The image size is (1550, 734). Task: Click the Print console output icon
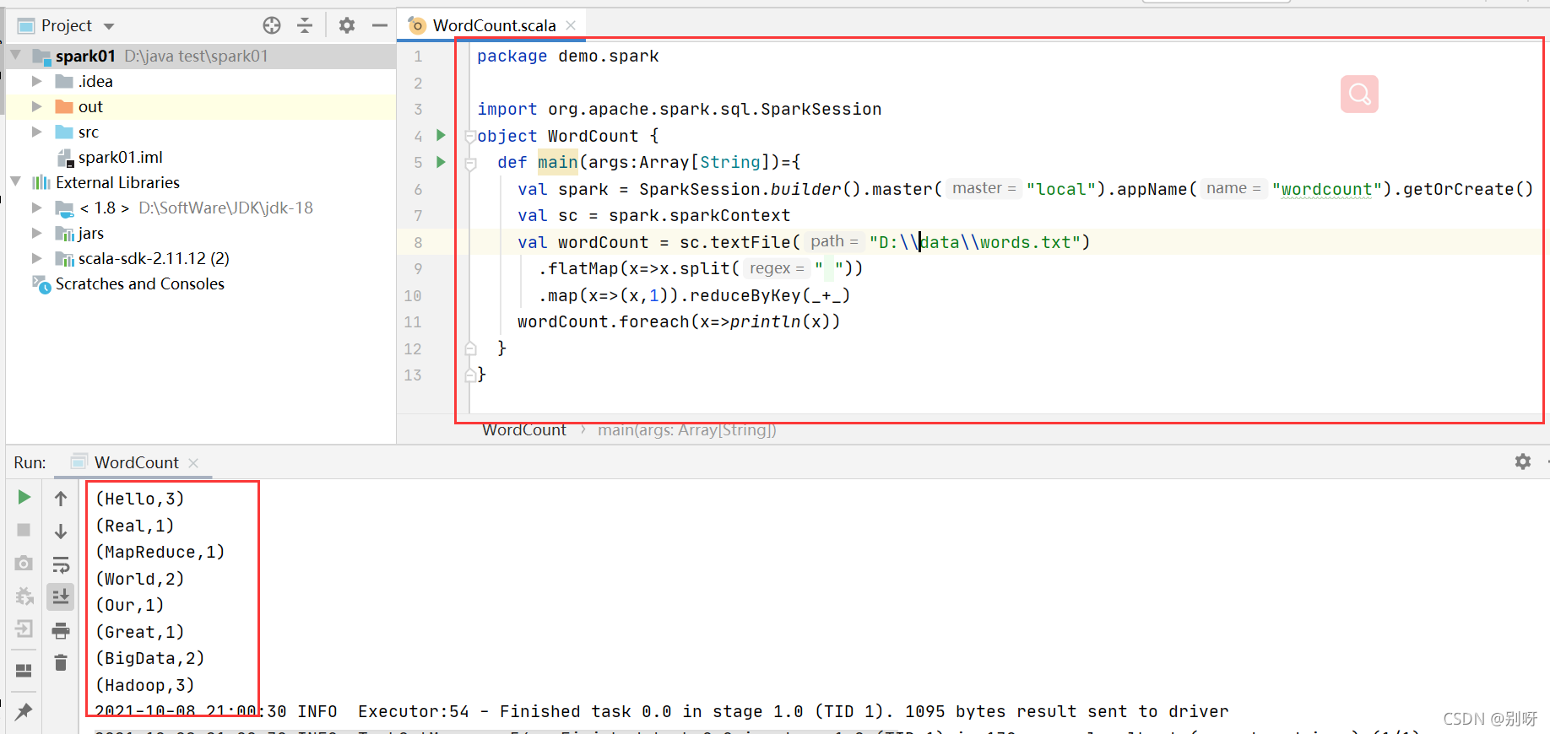(x=61, y=630)
